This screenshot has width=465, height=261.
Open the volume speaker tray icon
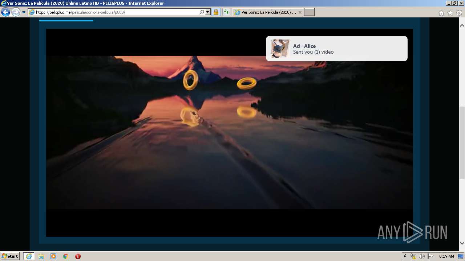pyautogui.click(x=421, y=257)
